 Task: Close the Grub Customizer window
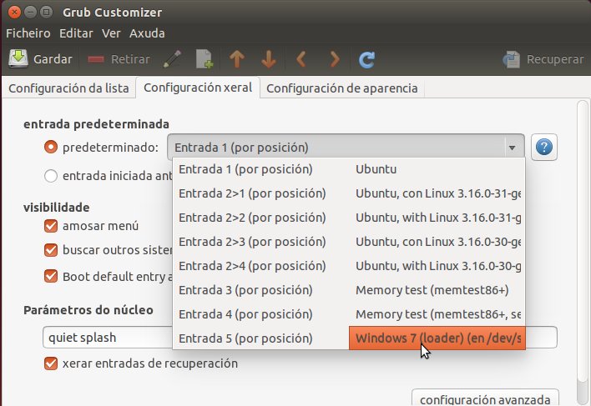(x=14, y=12)
